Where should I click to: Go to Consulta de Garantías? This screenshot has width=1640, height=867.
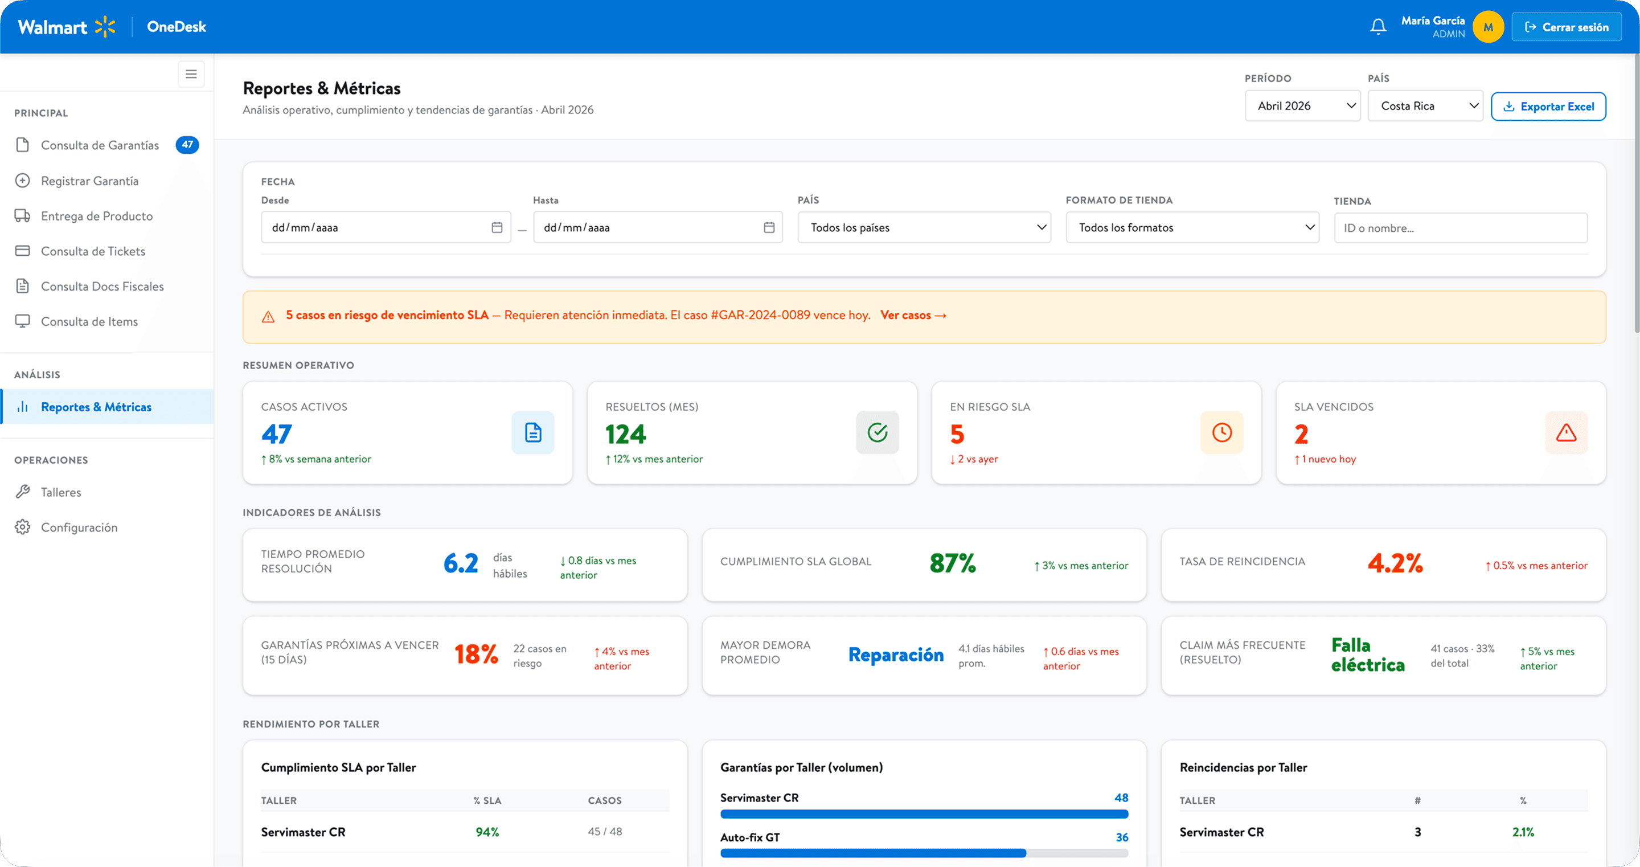coord(107,145)
